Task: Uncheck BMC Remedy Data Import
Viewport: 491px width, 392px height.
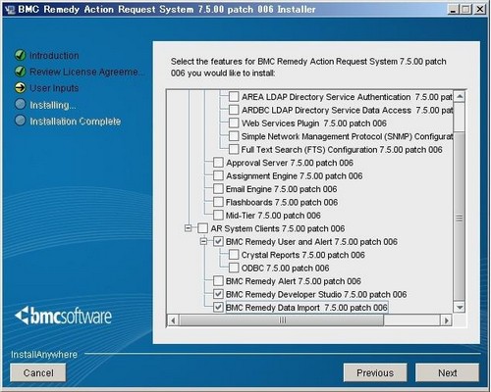Action: click(x=218, y=308)
